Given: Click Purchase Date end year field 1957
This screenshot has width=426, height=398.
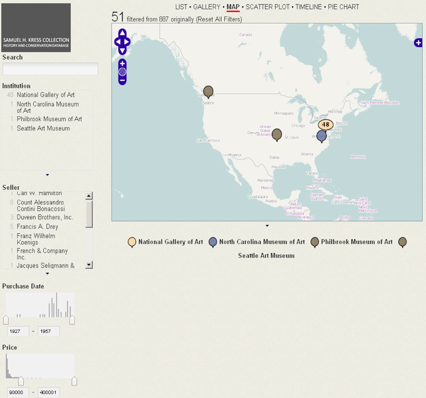Looking at the screenshot, I should click(x=49, y=331).
